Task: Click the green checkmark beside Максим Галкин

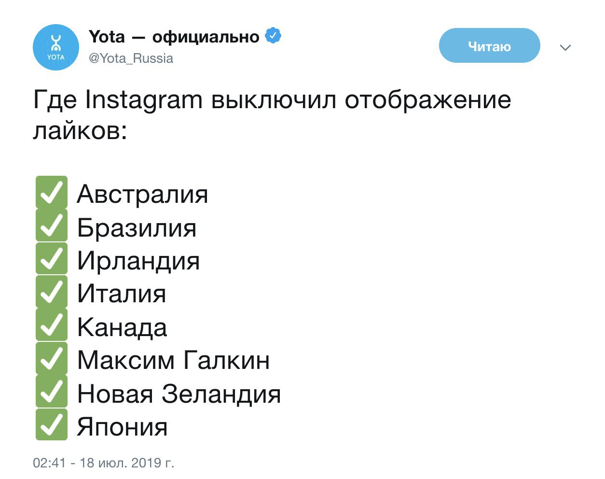Action: (x=52, y=359)
